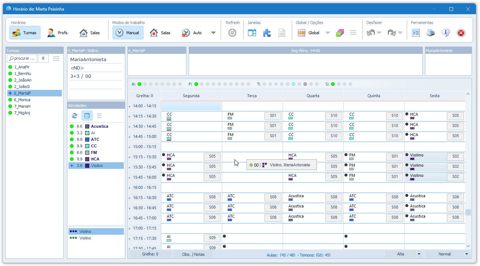Click the Turmas search field
Image resolution: width=480 pixels, height=266 pixels.
tap(22, 58)
